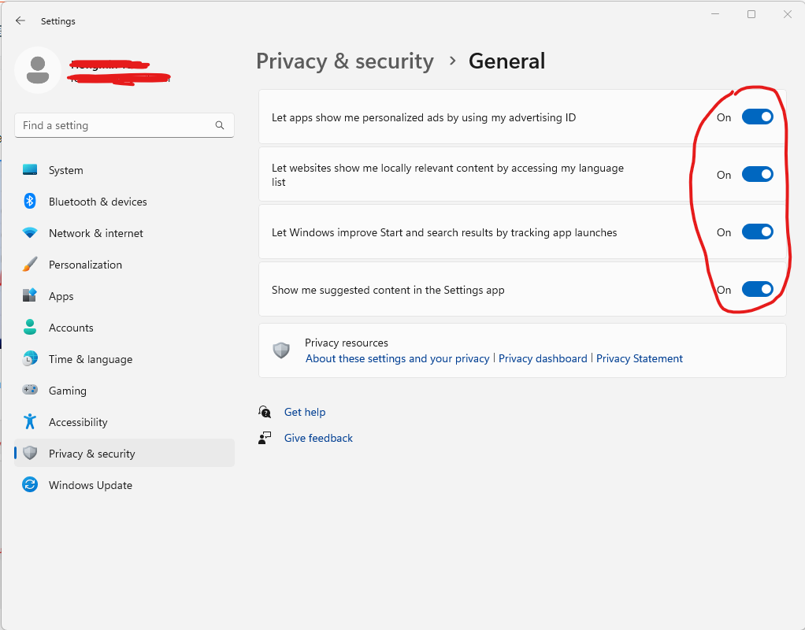Maximize the Settings window
Viewport: 805px width, 630px height.
751,14
